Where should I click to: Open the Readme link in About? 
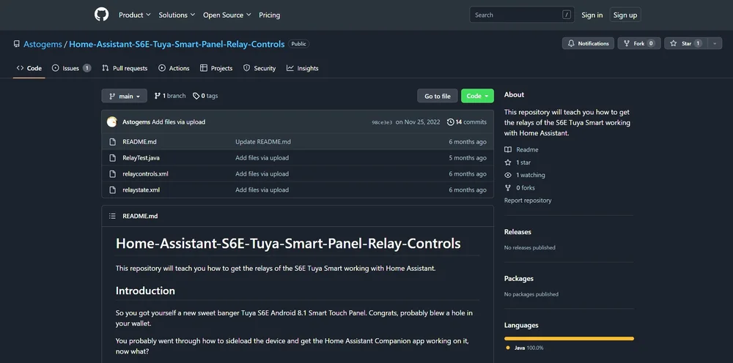[521, 150]
